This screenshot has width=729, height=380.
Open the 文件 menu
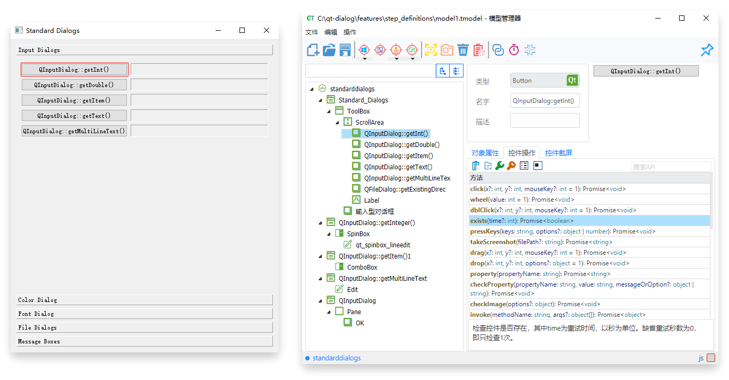point(312,32)
